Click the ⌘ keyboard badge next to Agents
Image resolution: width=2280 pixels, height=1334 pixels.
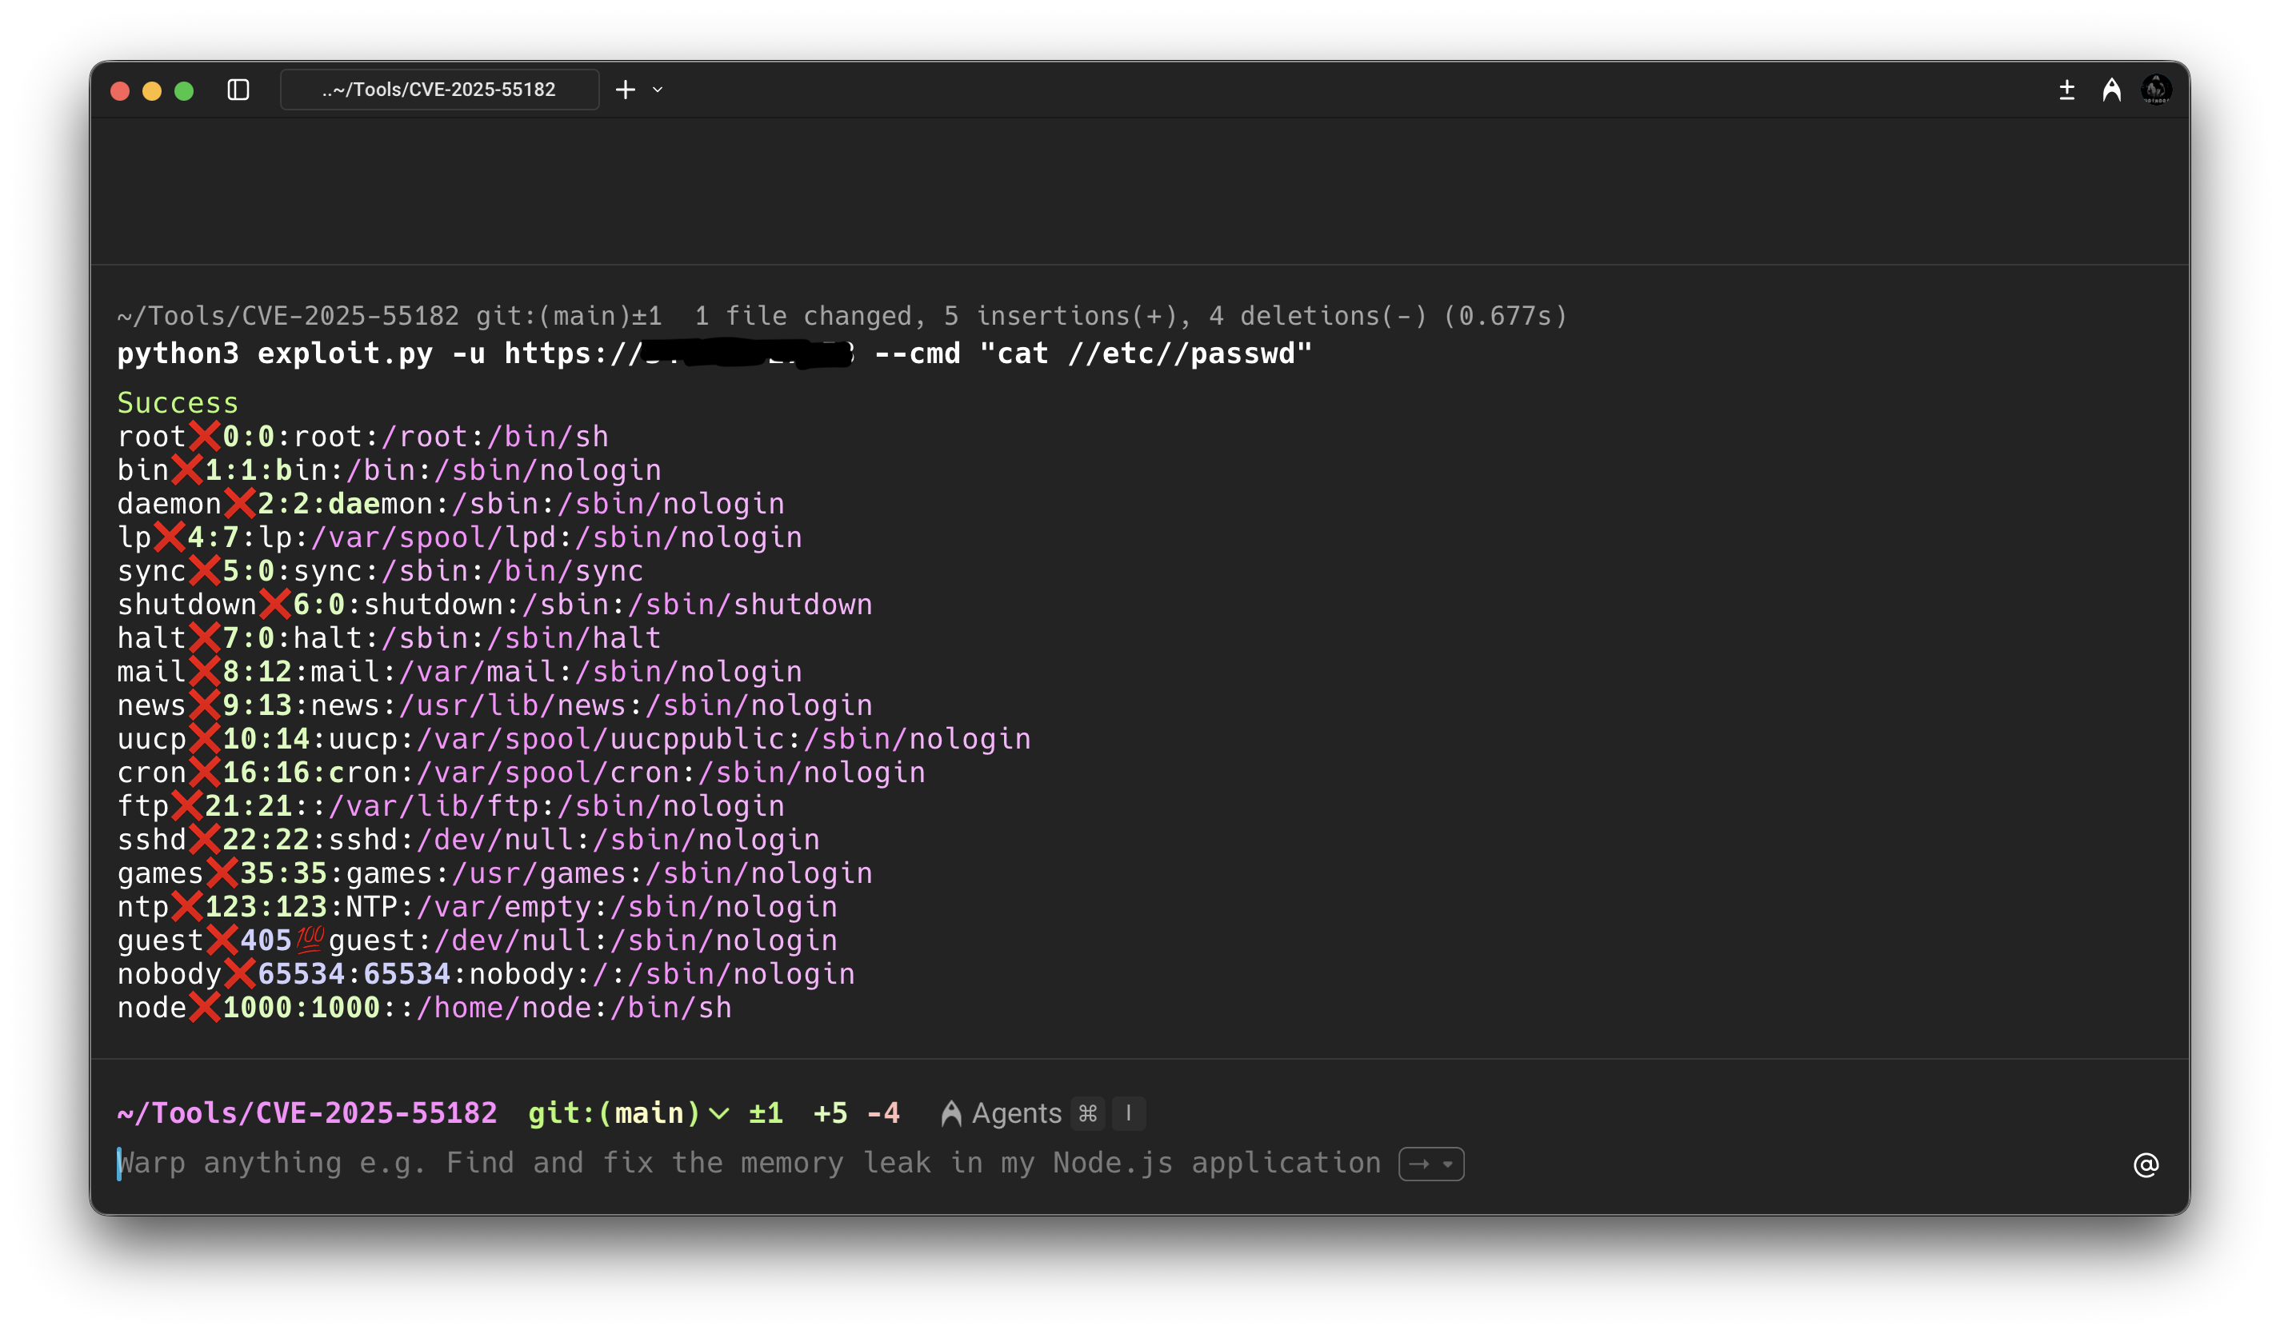1087,1113
